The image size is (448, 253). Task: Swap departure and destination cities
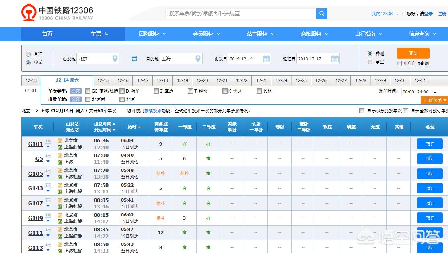[134, 59]
